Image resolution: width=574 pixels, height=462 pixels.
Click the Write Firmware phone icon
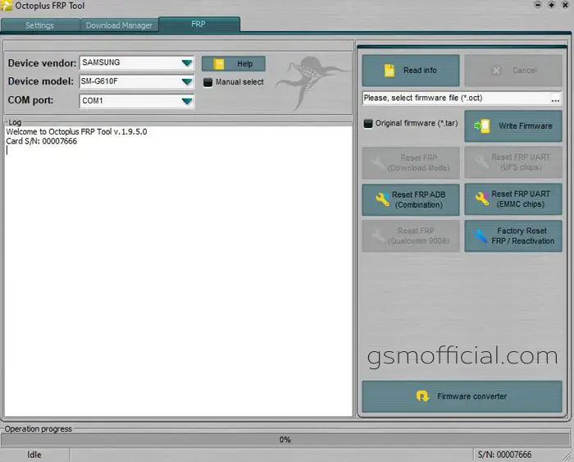(x=482, y=126)
